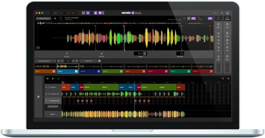Viewport: 265px width, 138px height.
Task: Toggle the key SYNC button
Action: 210,19
